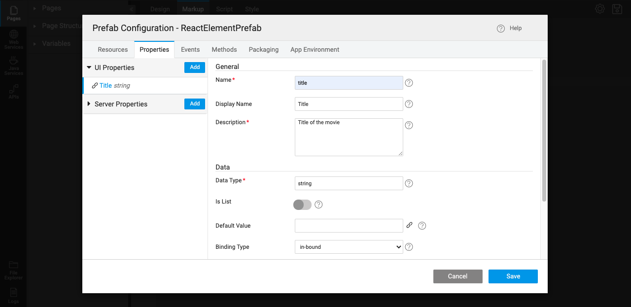This screenshot has height=307, width=631.
Task: Click the help icon after Default Value bind icon
Action: tap(422, 226)
